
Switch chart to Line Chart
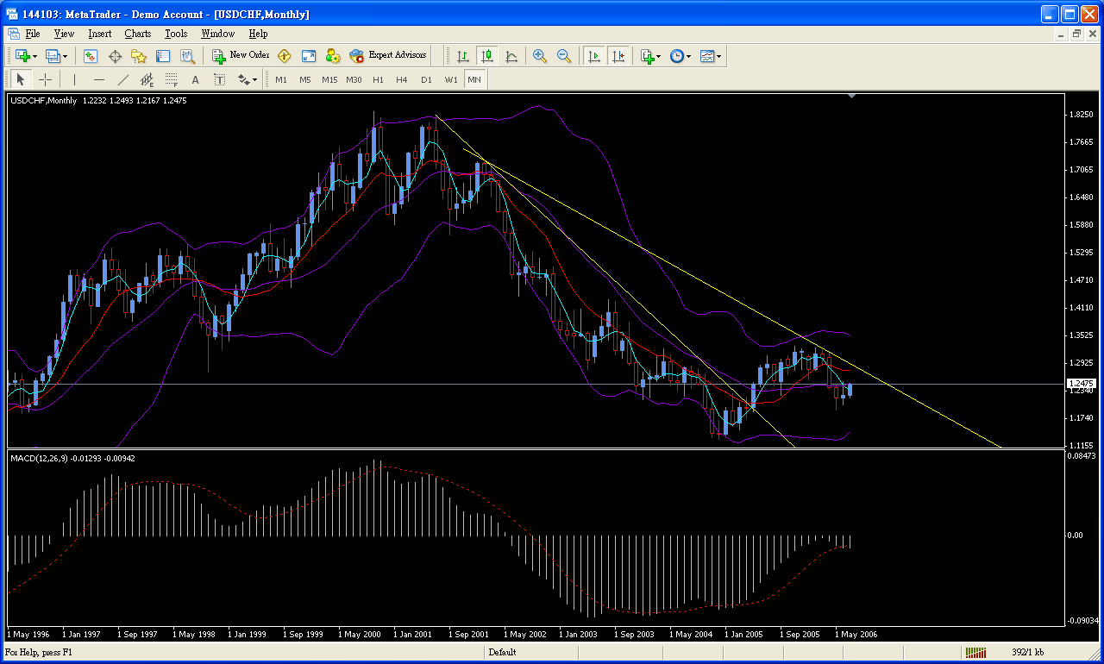coord(511,56)
